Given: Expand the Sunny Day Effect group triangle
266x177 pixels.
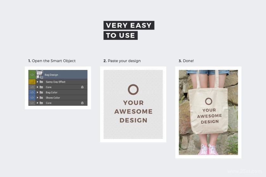Looking at the screenshot, I should tap(37, 82).
